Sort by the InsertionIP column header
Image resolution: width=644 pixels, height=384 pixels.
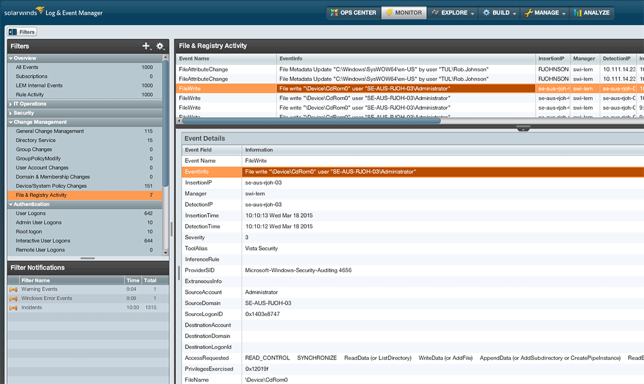[553, 59]
